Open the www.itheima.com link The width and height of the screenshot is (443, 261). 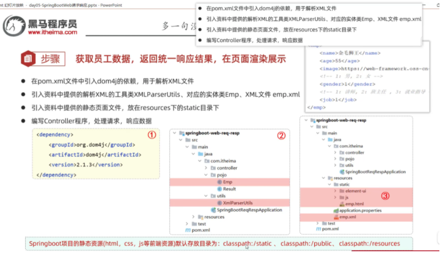53,32
